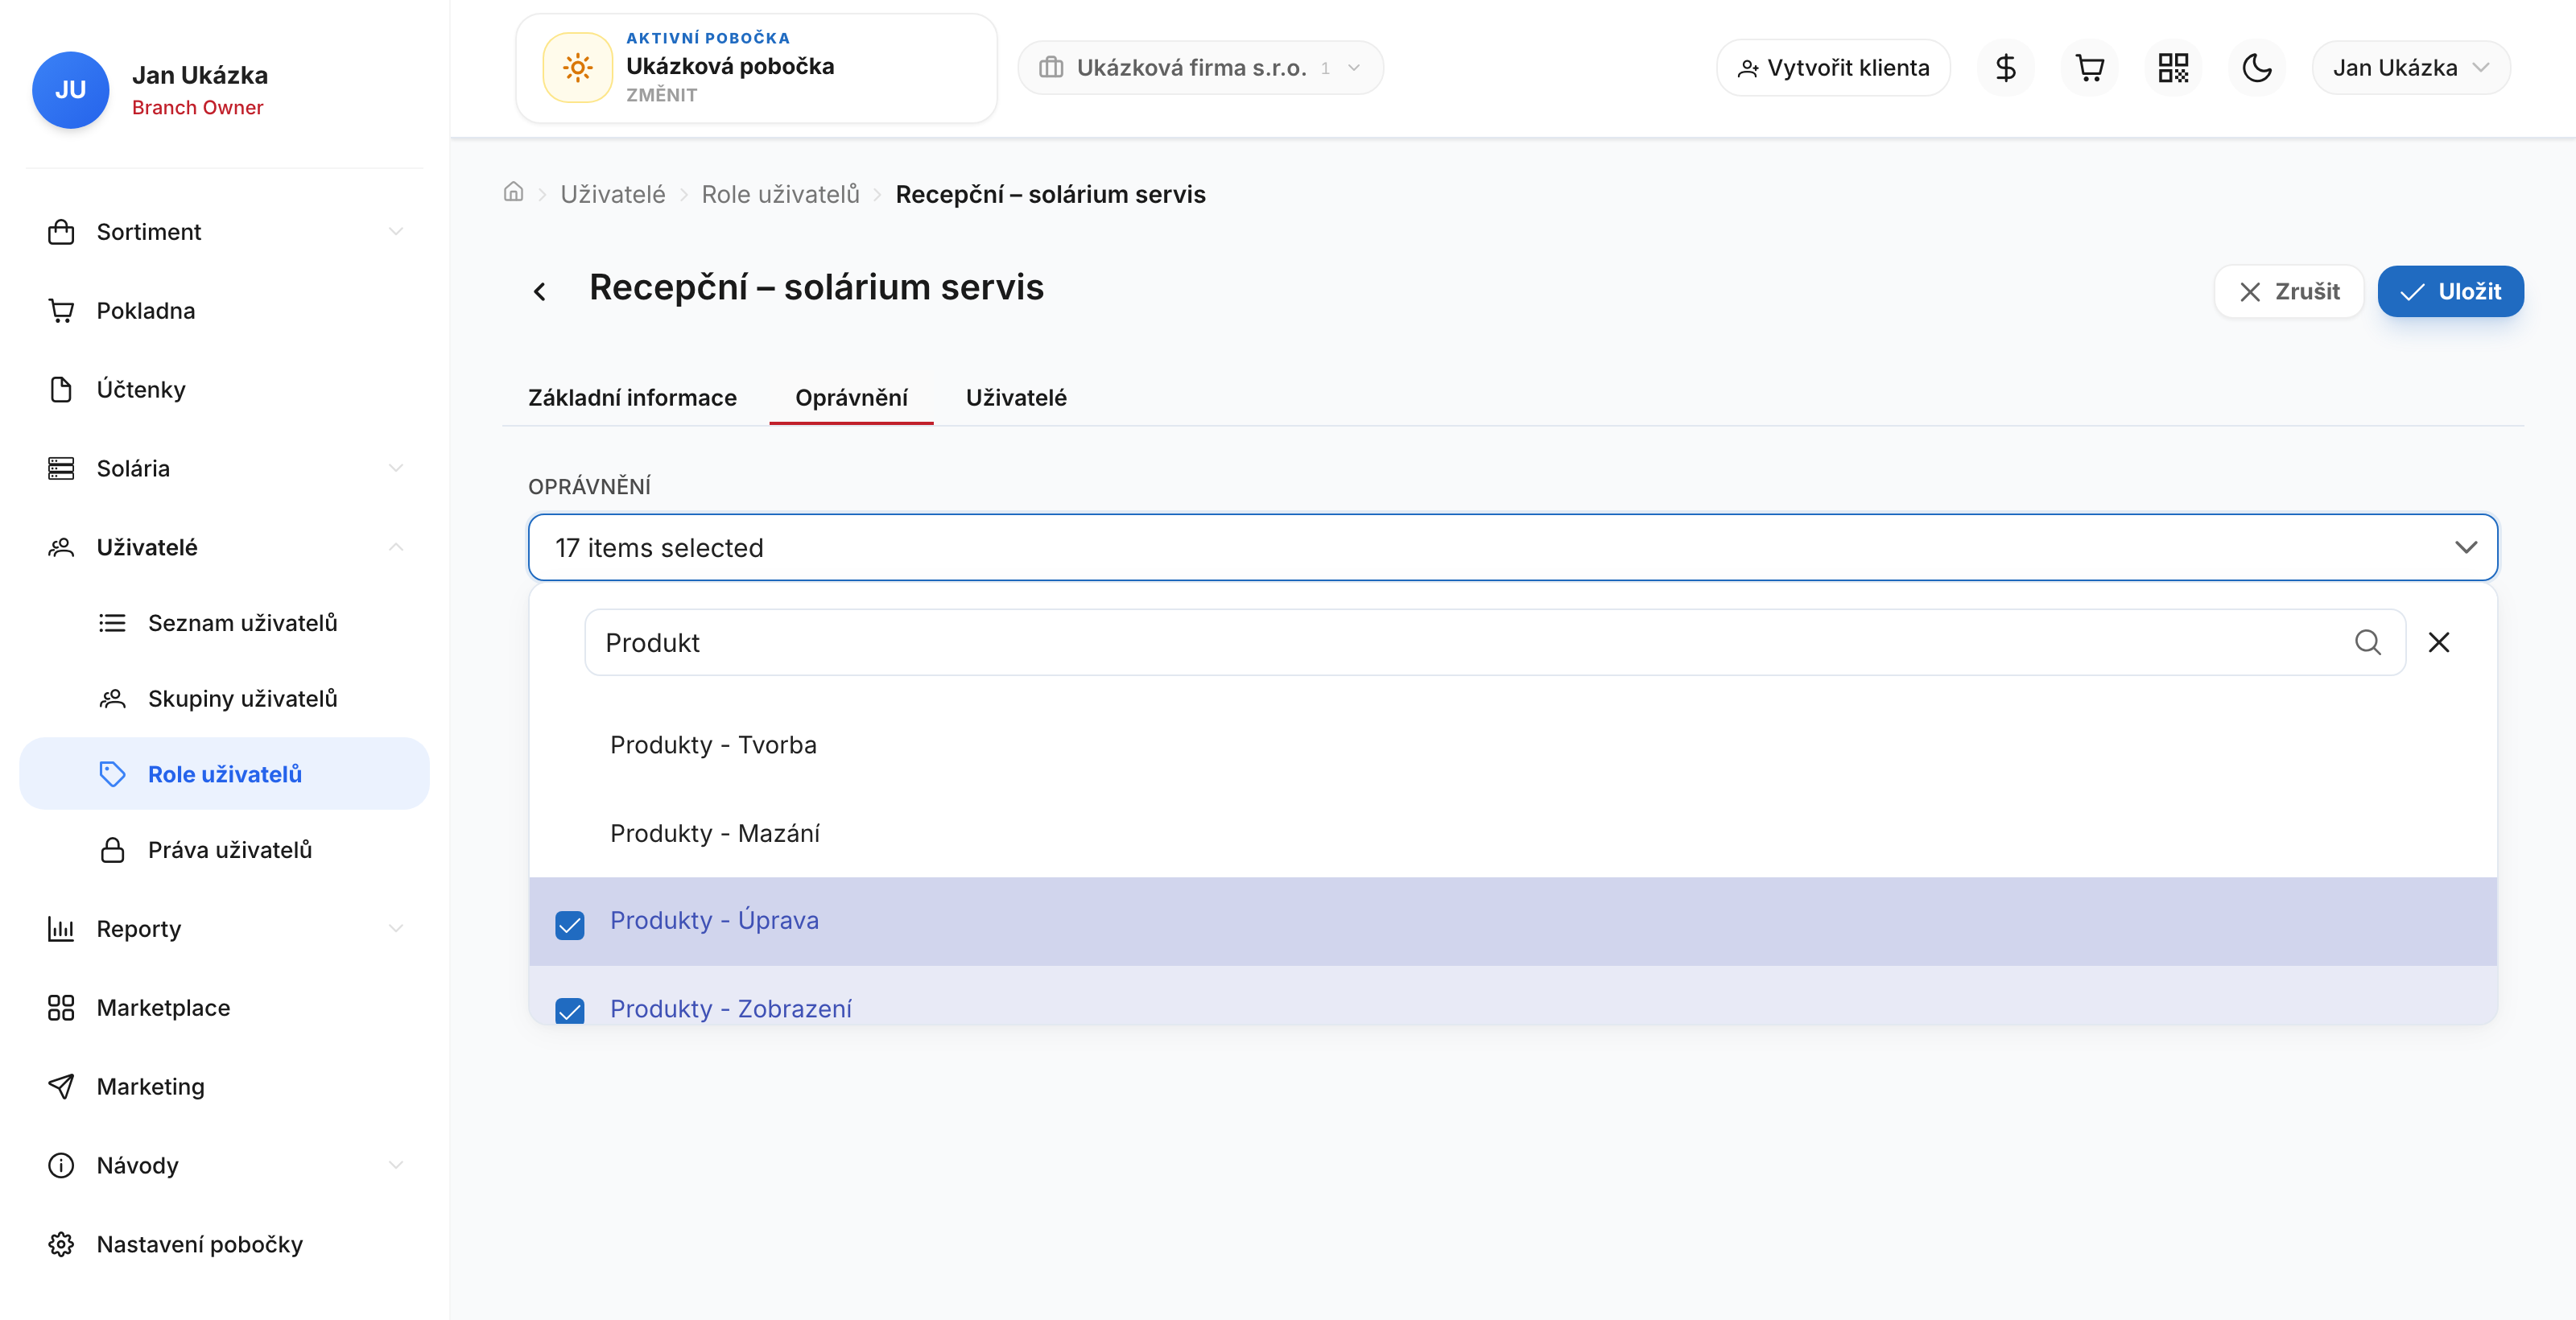
Task: Click the Zrušit cancel button
Action: (x=2289, y=291)
